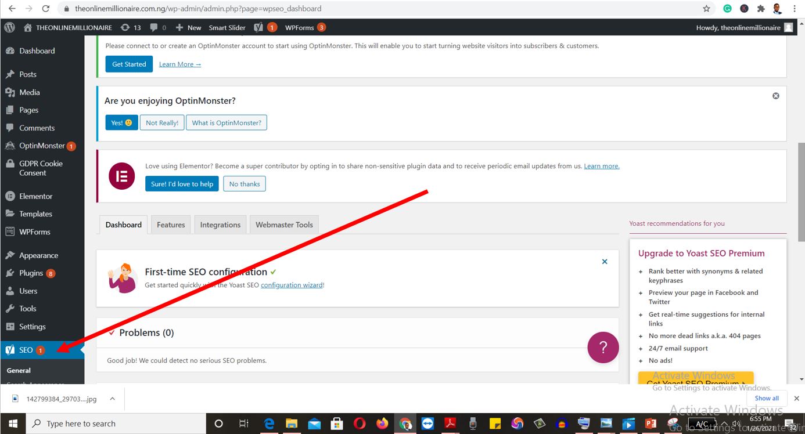Open the Windows Start menu
Image resolution: width=805 pixels, height=434 pixels.
click(13, 424)
